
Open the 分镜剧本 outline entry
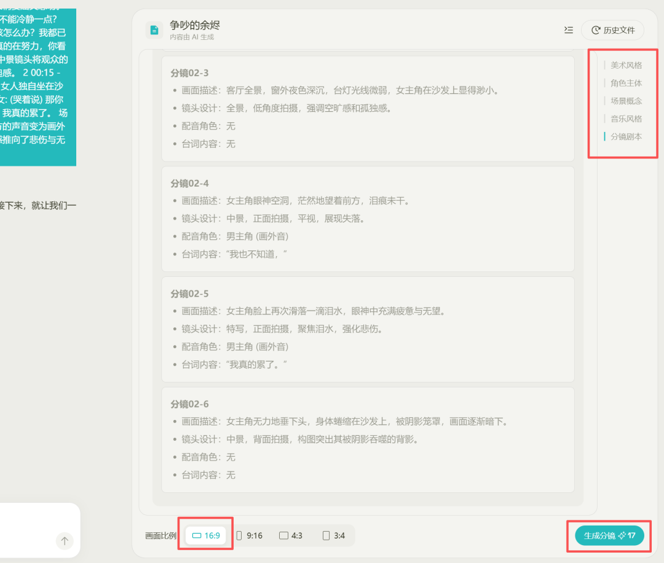(x=626, y=136)
